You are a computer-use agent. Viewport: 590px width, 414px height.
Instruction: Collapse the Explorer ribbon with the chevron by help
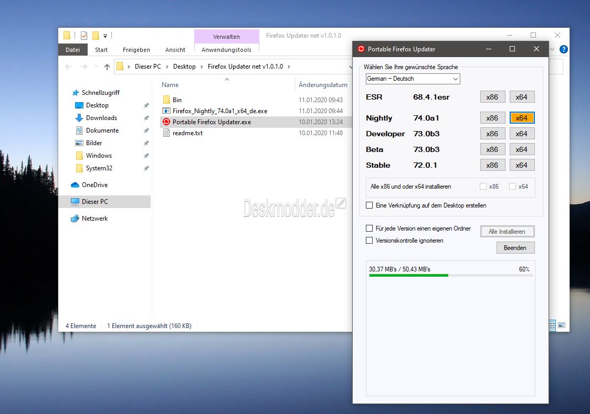point(552,49)
